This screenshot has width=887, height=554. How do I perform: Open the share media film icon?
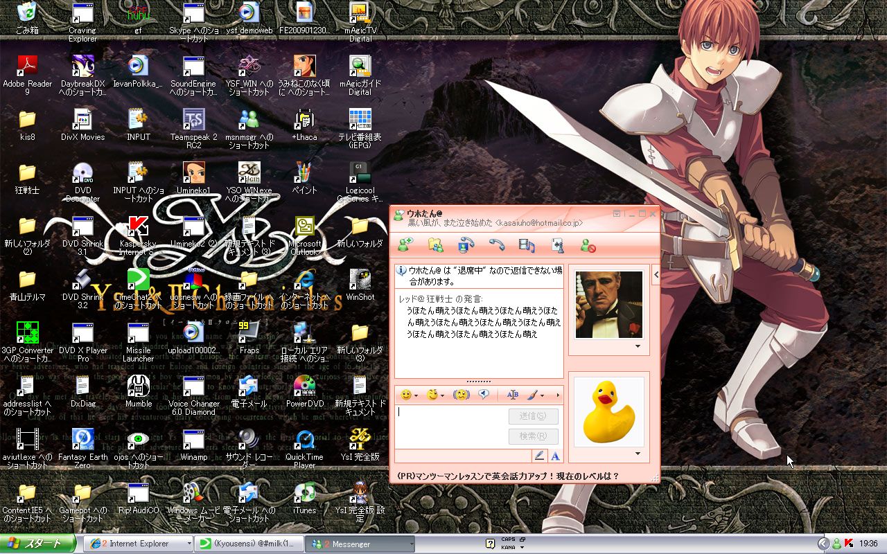click(x=527, y=244)
